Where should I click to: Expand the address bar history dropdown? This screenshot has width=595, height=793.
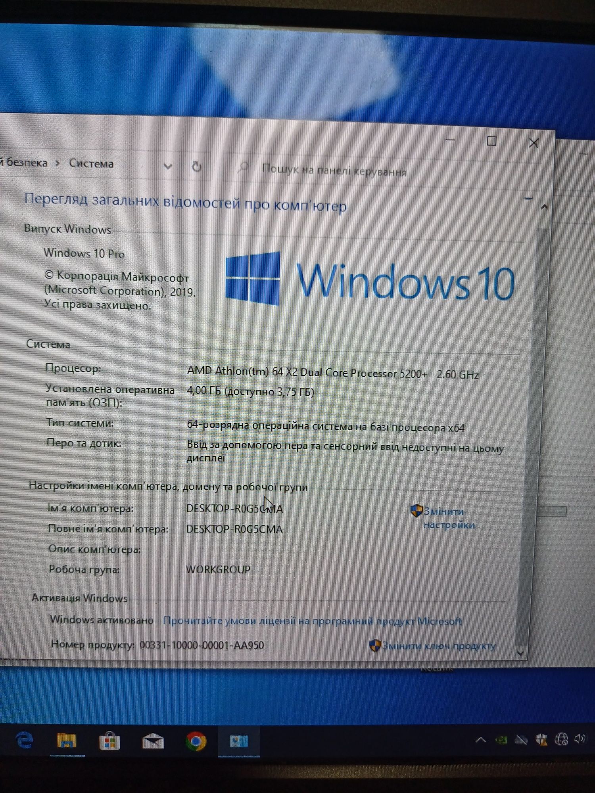[x=168, y=166]
